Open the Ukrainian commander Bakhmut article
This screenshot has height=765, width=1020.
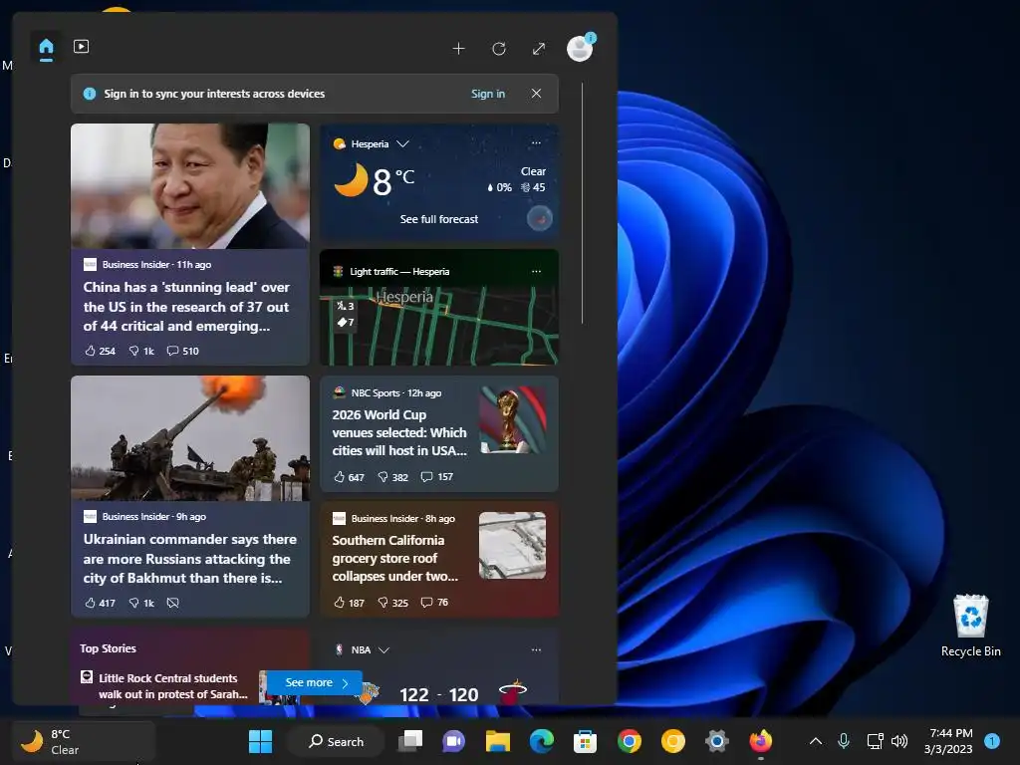pos(189,559)
